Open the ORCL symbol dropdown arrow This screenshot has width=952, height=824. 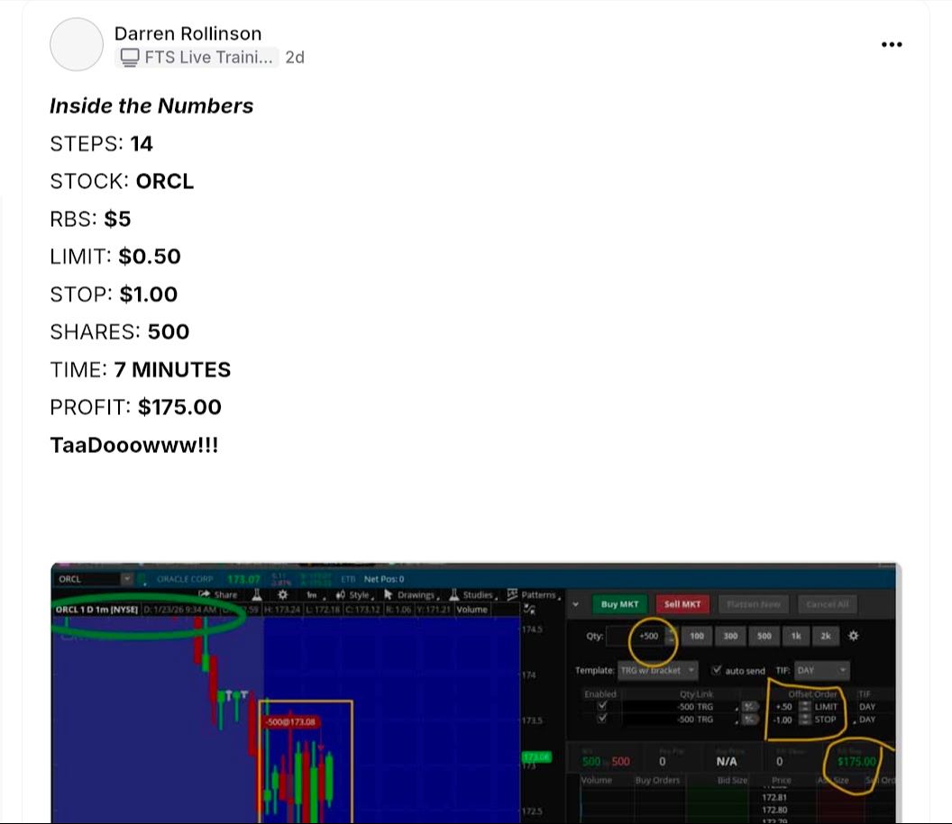point(126,578)
